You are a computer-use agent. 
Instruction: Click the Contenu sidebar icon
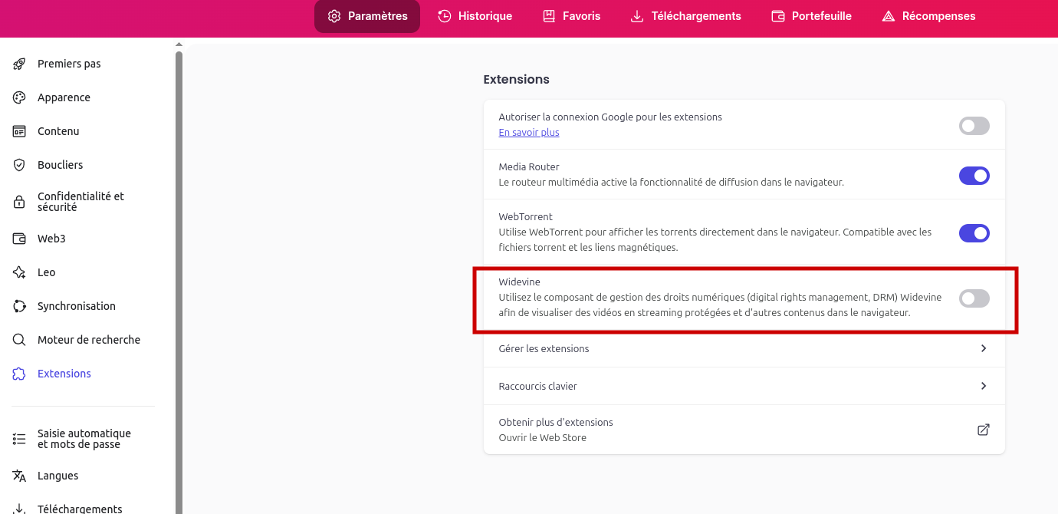(20, 131)
